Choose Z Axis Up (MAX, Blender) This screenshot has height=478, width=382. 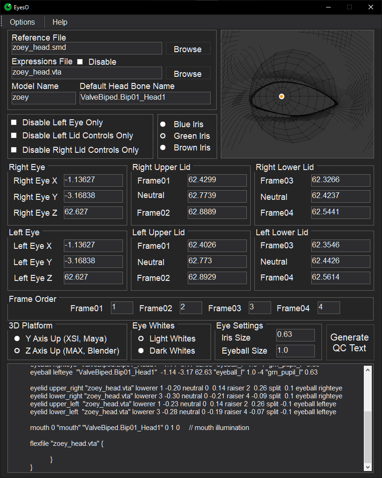(17, 351)
